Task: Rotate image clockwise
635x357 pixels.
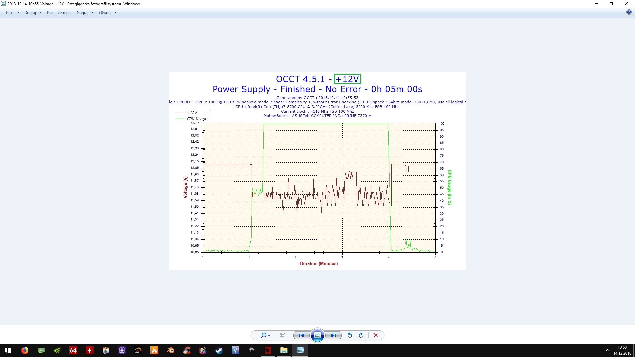Action: click(361, 335)
